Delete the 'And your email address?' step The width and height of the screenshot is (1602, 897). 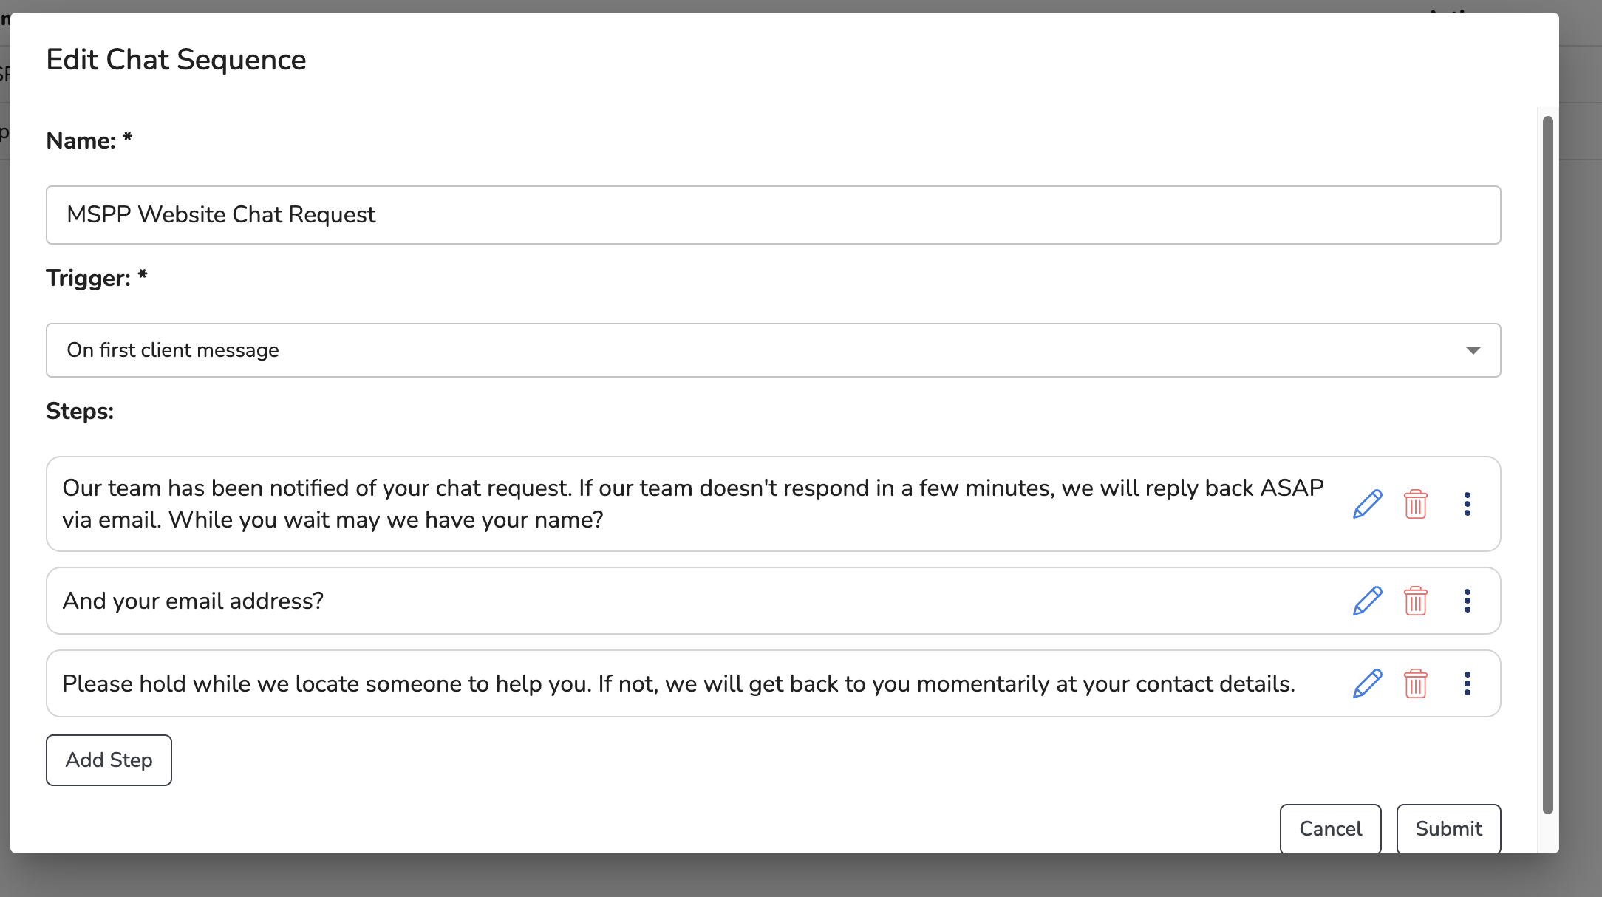1415,601
